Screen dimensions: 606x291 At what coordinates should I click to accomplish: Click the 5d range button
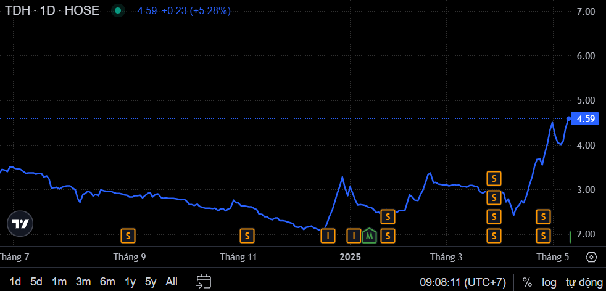click(x=36, y=282)
